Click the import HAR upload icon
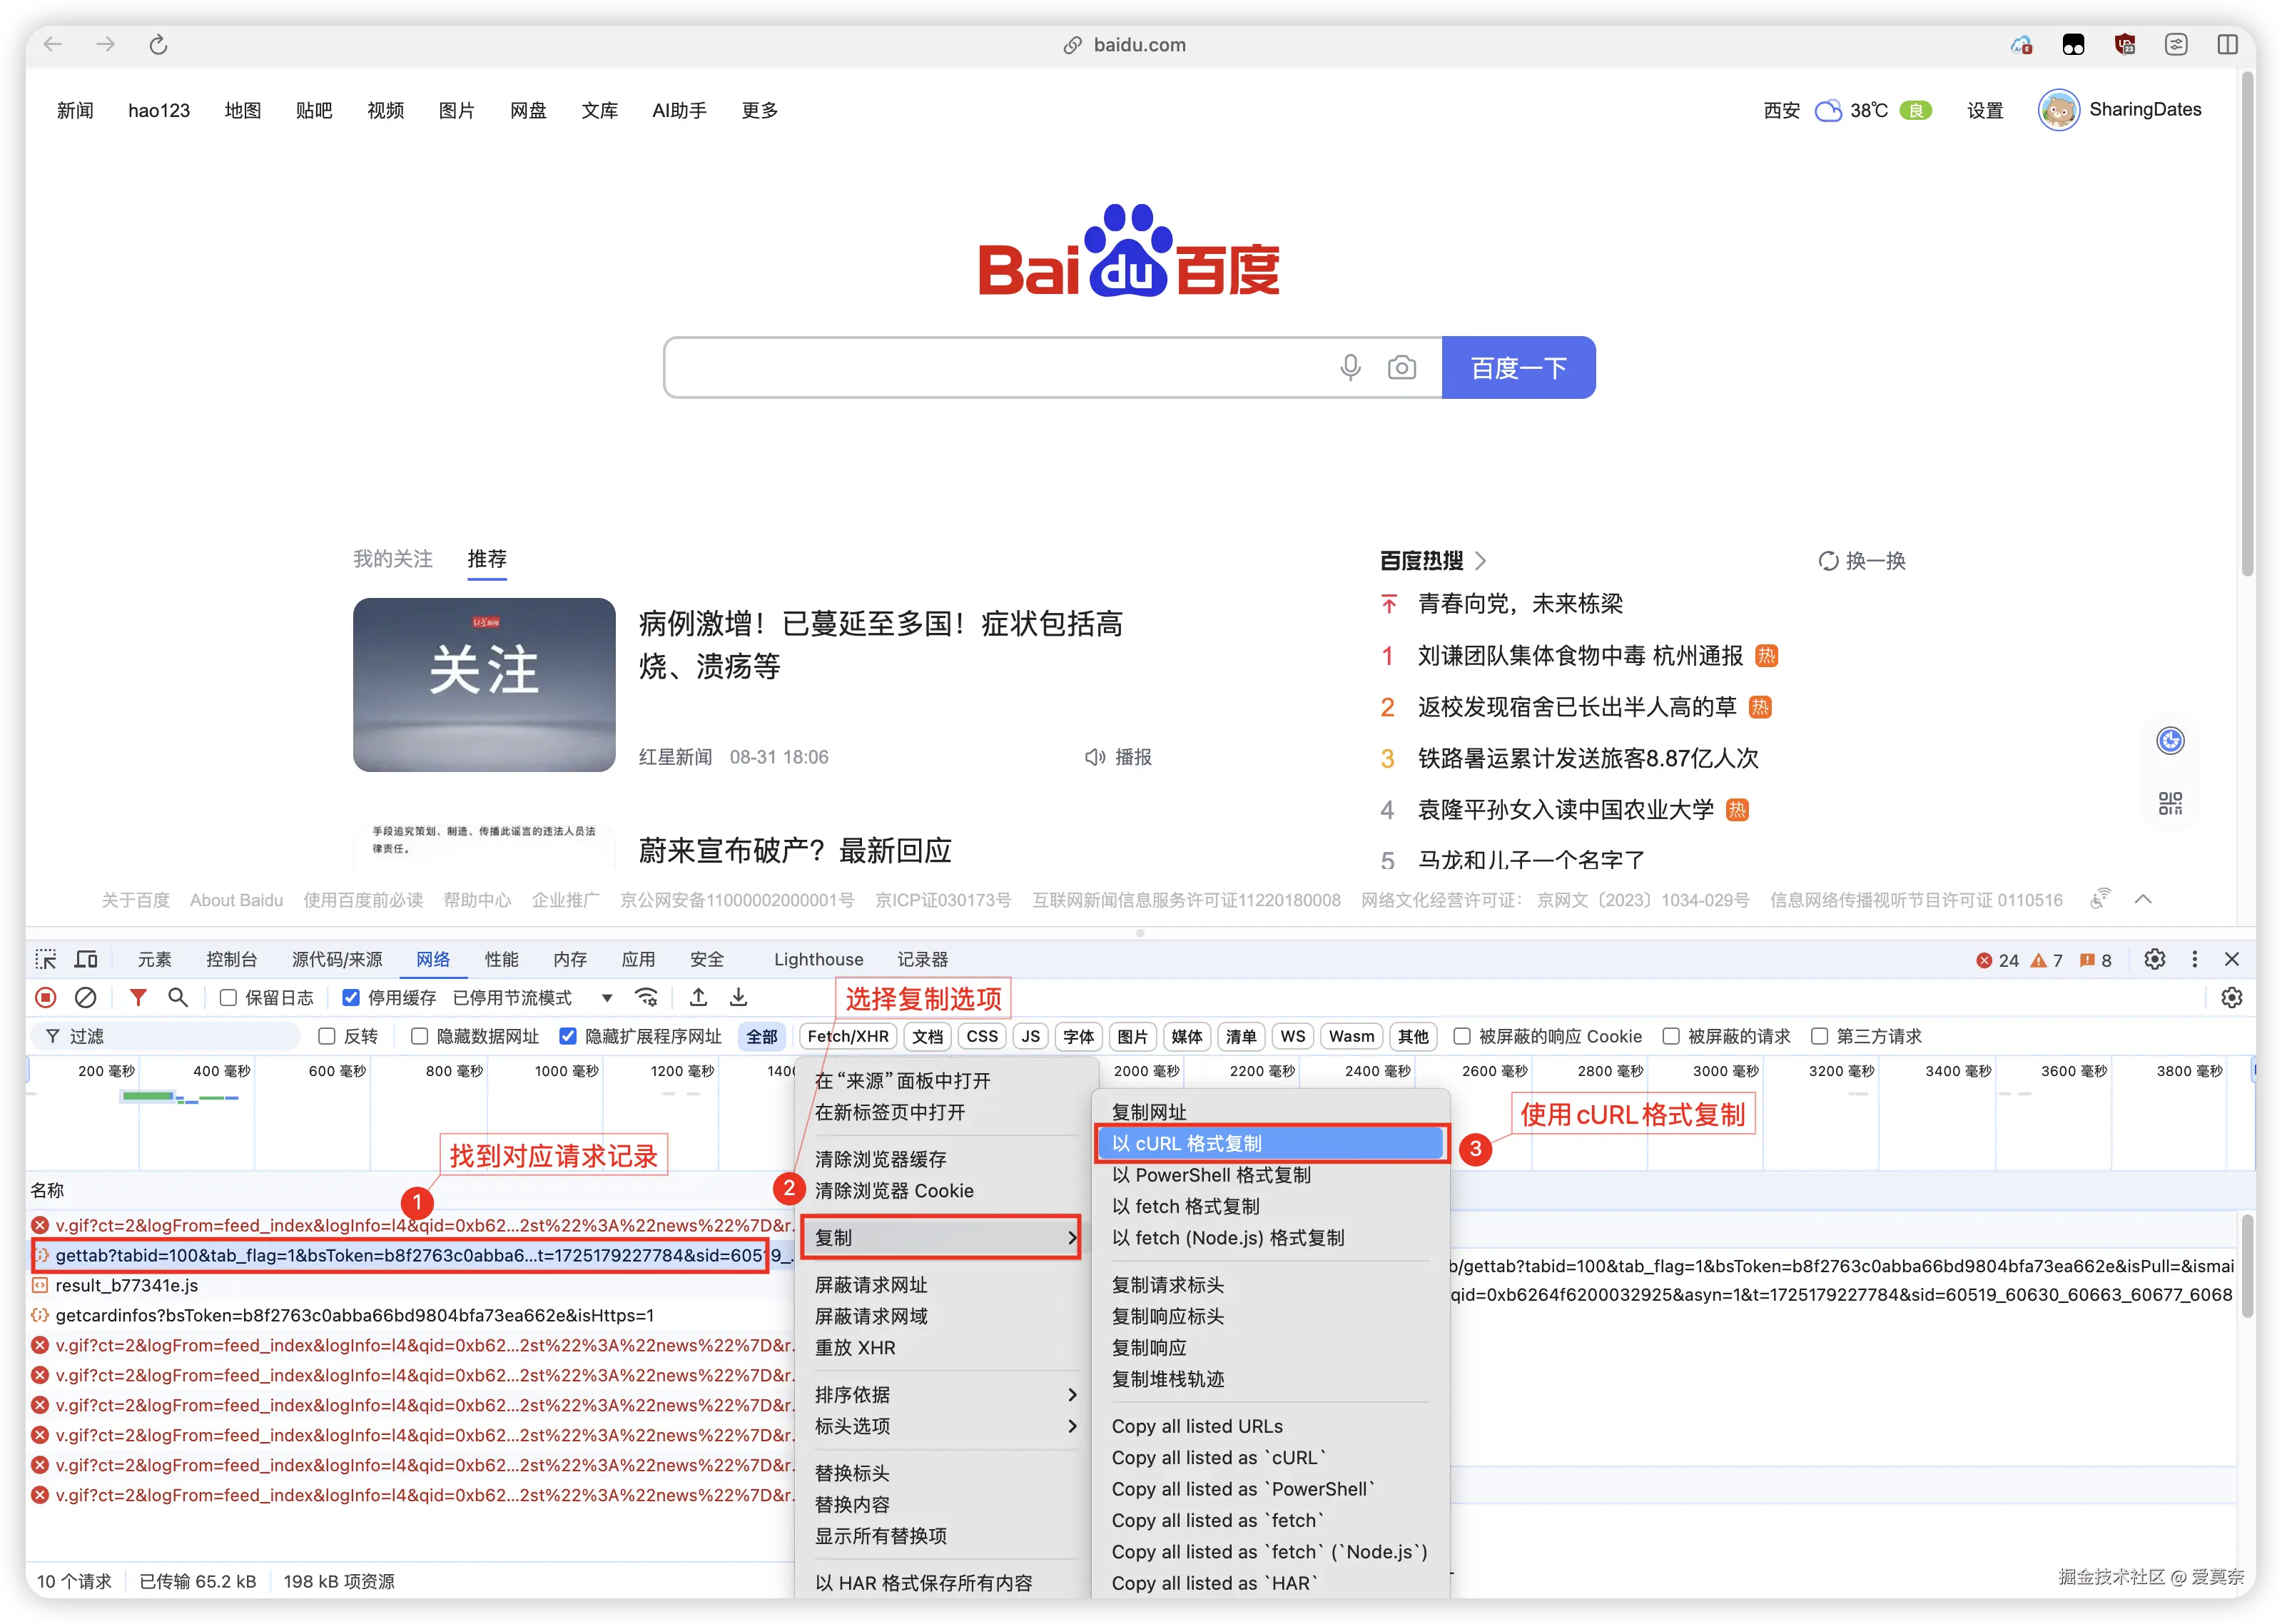The image size is (2282, 1624). (698, 997)
